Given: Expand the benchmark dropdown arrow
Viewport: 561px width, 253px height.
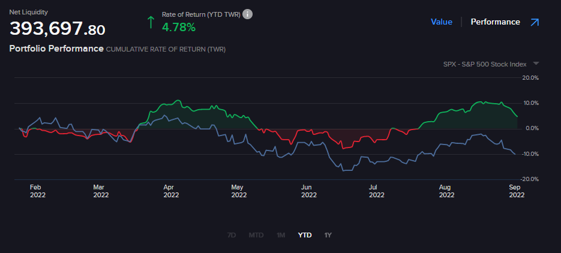Looking at the screenshot, I should (x=536, y=64).
